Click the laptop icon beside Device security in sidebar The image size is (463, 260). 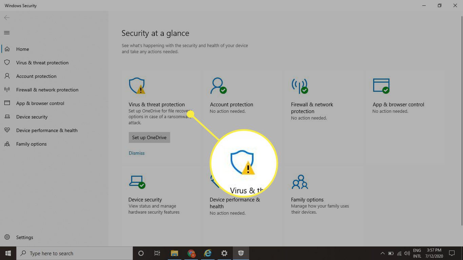[7, 117]
